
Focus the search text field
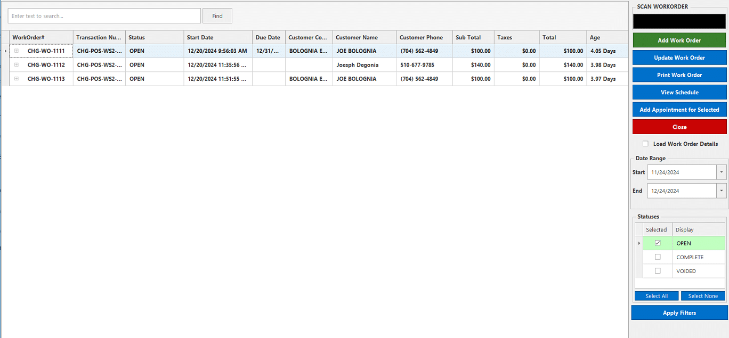(104, 16)
